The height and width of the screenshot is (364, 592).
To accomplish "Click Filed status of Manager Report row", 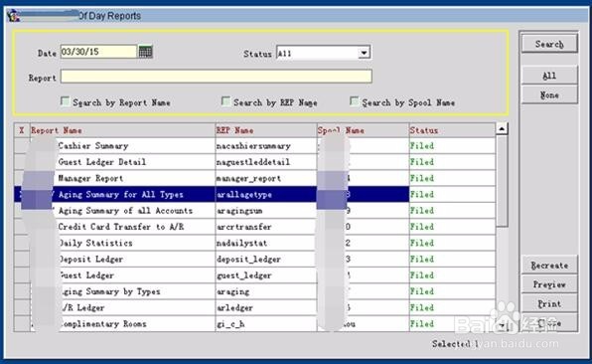I will pos(452,178).
